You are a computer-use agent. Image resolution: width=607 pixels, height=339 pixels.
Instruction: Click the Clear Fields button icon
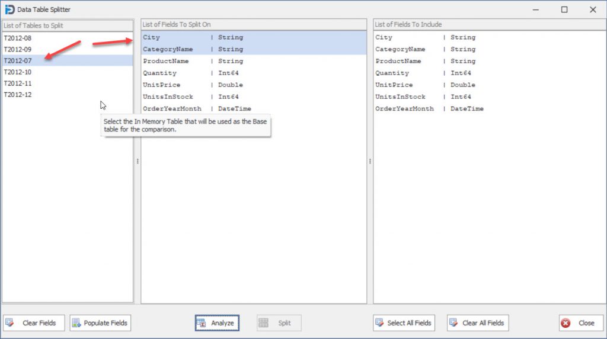pyautogui.click(x=10, y=322)
